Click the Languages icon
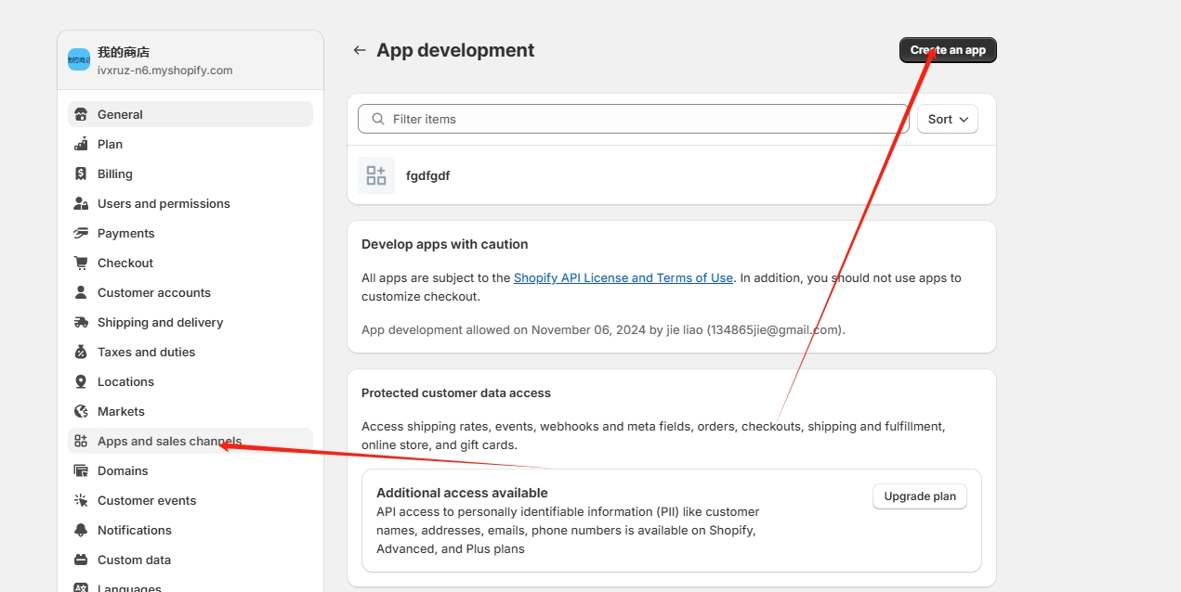Viewport: 1181px width, 592px height. tap(81, 587)
